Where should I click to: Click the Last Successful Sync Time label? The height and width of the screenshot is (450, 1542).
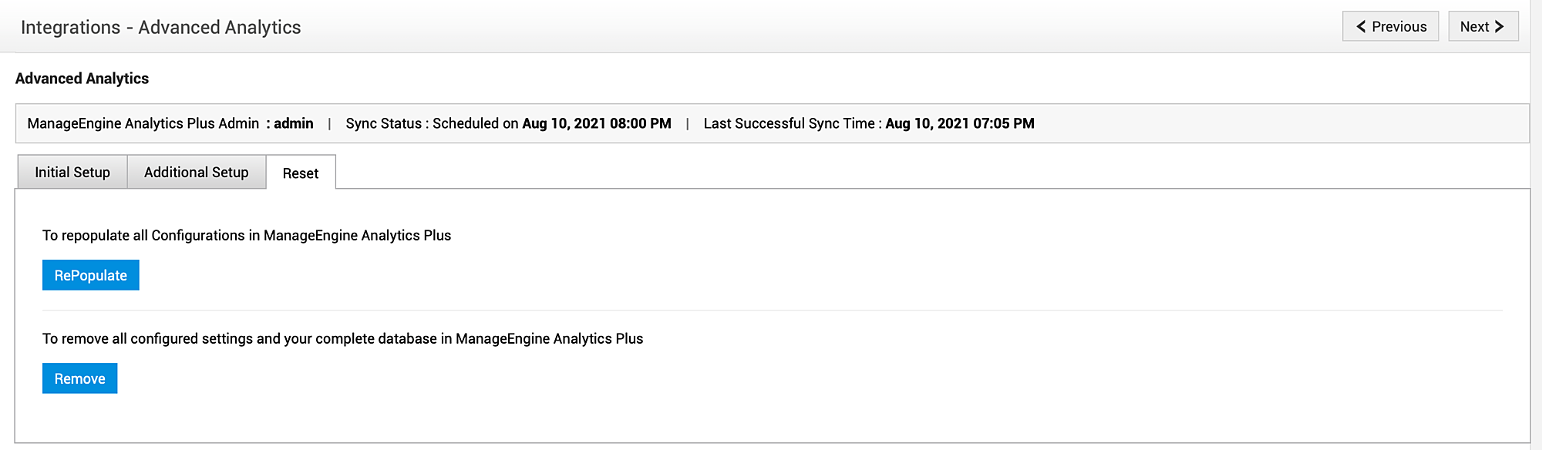pyautogui.click(x=790, y=123)
